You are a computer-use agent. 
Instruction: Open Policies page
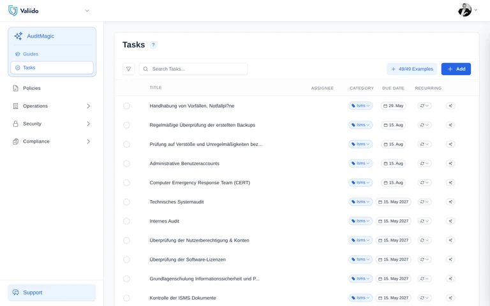[x=31, y=88]
